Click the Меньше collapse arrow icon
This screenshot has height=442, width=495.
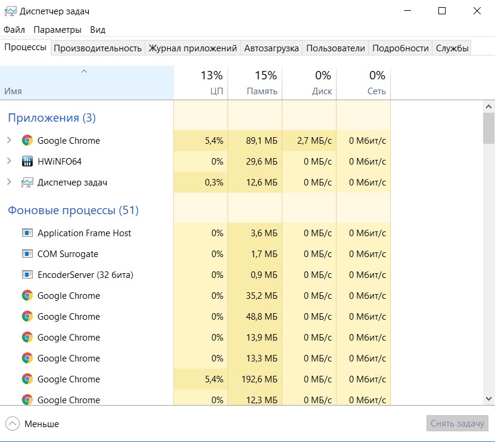click(x=13, y=424)
